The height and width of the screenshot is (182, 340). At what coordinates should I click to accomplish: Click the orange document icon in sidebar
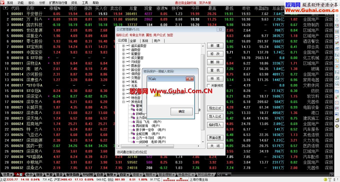point(337,66)
